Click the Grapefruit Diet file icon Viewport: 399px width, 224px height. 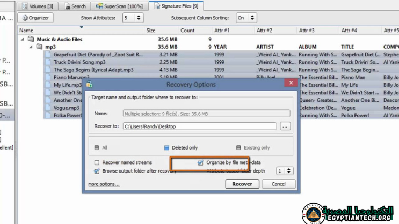[48, 54]
